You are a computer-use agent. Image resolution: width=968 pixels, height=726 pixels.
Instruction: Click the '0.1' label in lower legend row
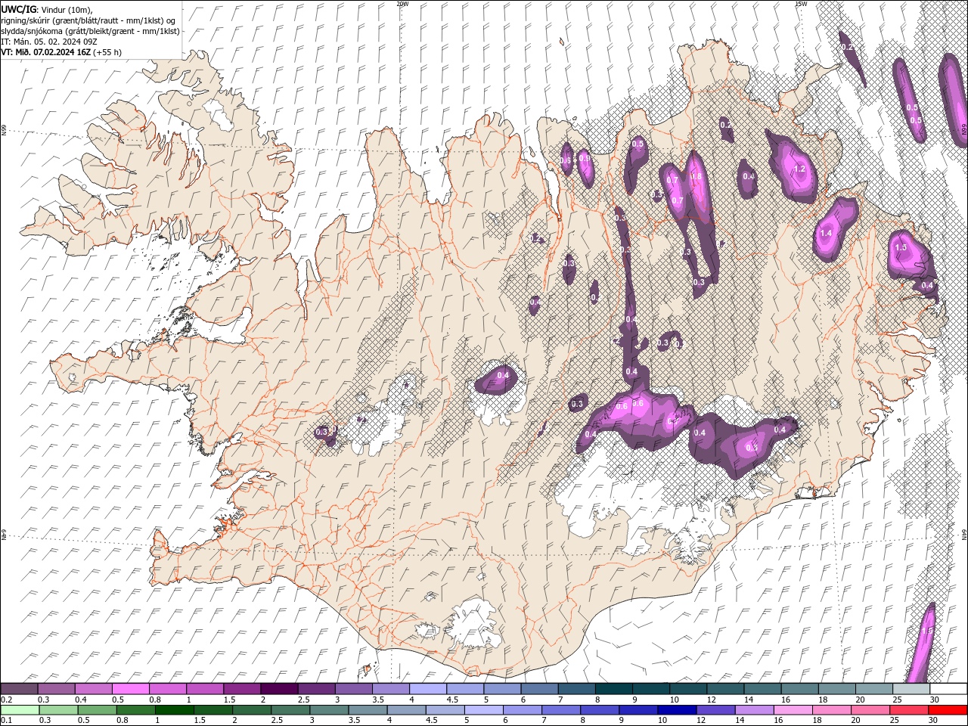[5, 721]
